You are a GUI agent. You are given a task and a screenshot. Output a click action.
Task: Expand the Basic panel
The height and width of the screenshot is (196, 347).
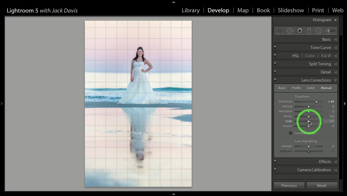[335, 39]
